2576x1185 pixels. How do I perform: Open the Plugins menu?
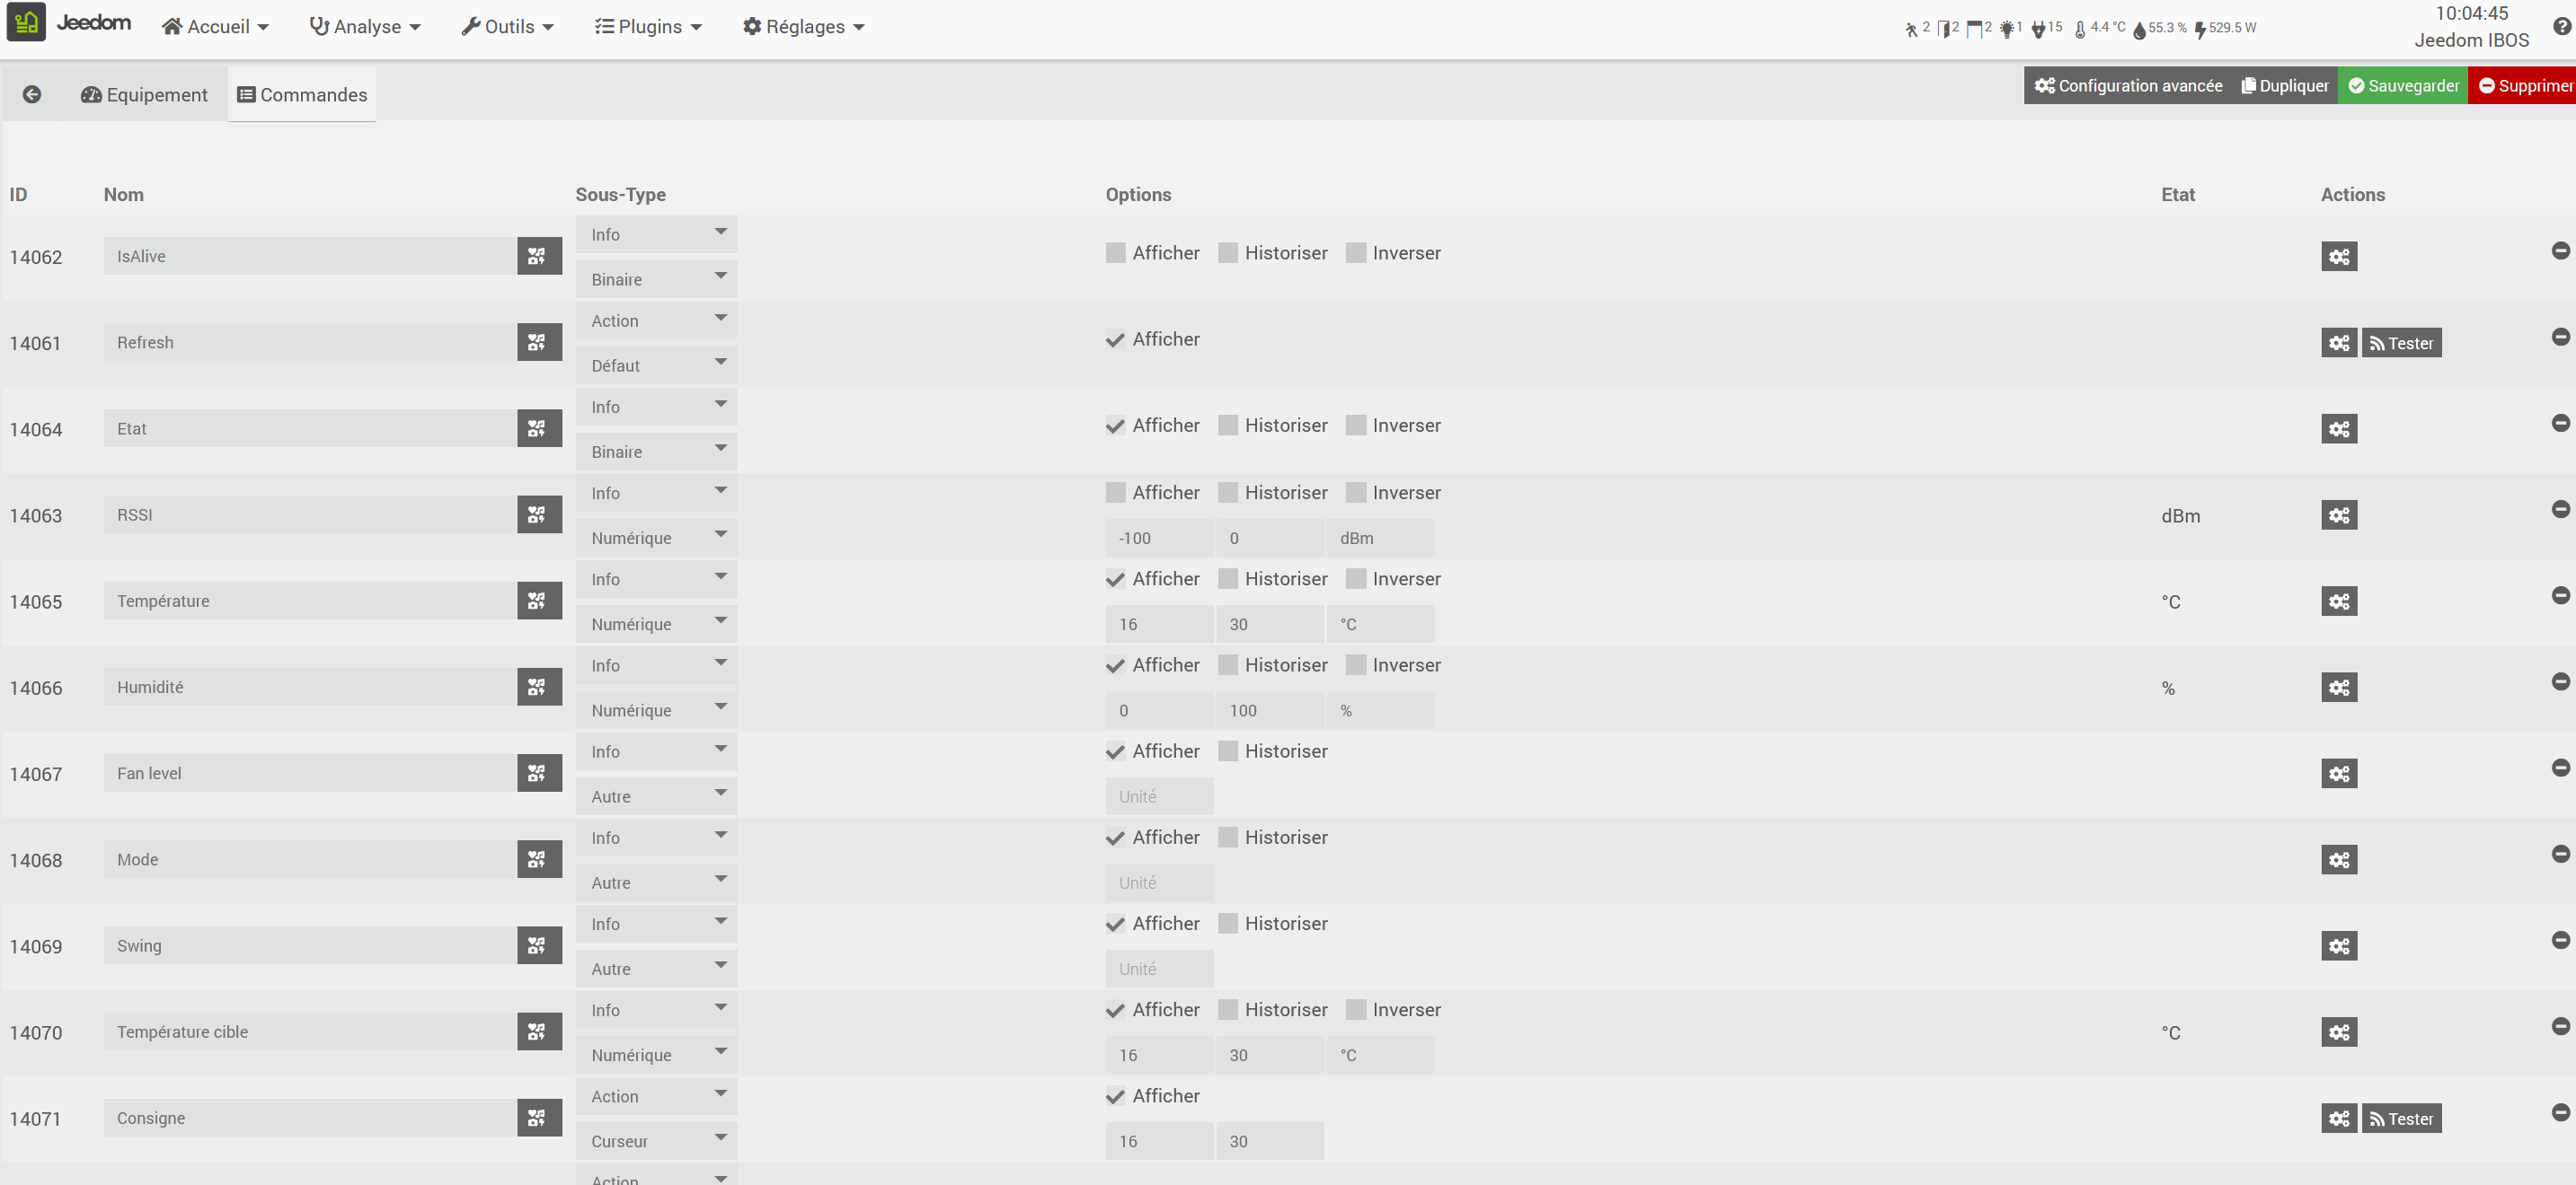coord(648,27)
